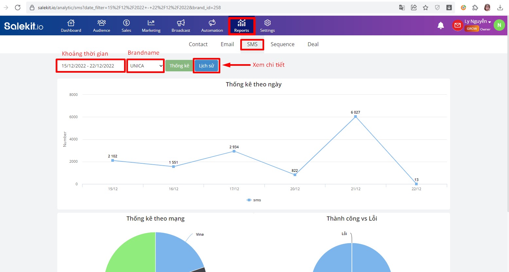
Task: Click the Thống kê theo ngày title
Action: point(254,84)
